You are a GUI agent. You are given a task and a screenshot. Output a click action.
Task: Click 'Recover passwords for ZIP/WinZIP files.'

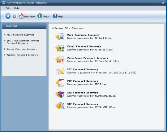point(92,107)
